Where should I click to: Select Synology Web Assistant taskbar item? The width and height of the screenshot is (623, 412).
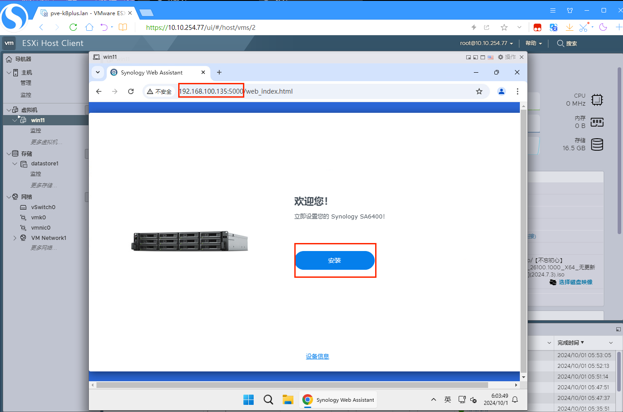click(x=338, y=400)
